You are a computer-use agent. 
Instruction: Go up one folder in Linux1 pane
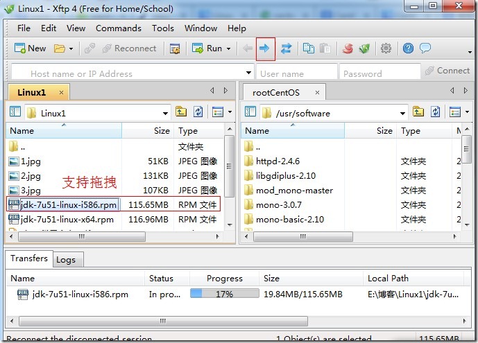pyautogui.click(x=181, y=112)
